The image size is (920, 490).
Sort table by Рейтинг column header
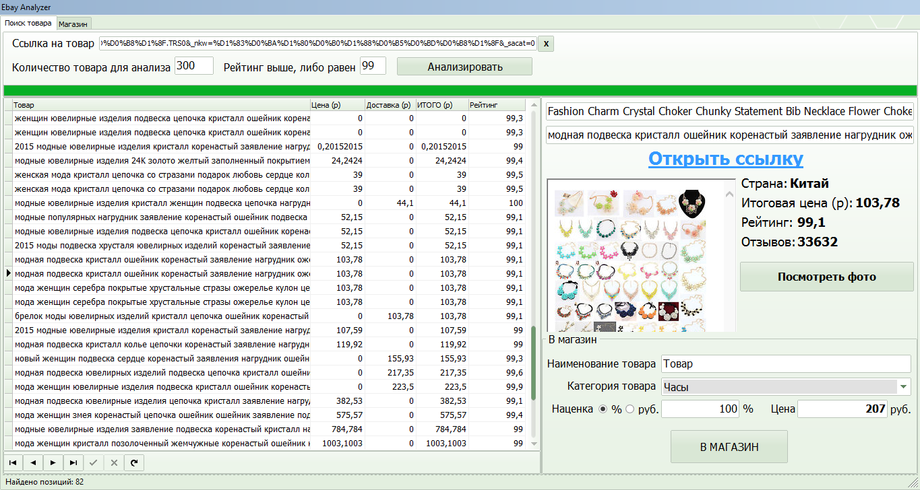click(496, 105)
